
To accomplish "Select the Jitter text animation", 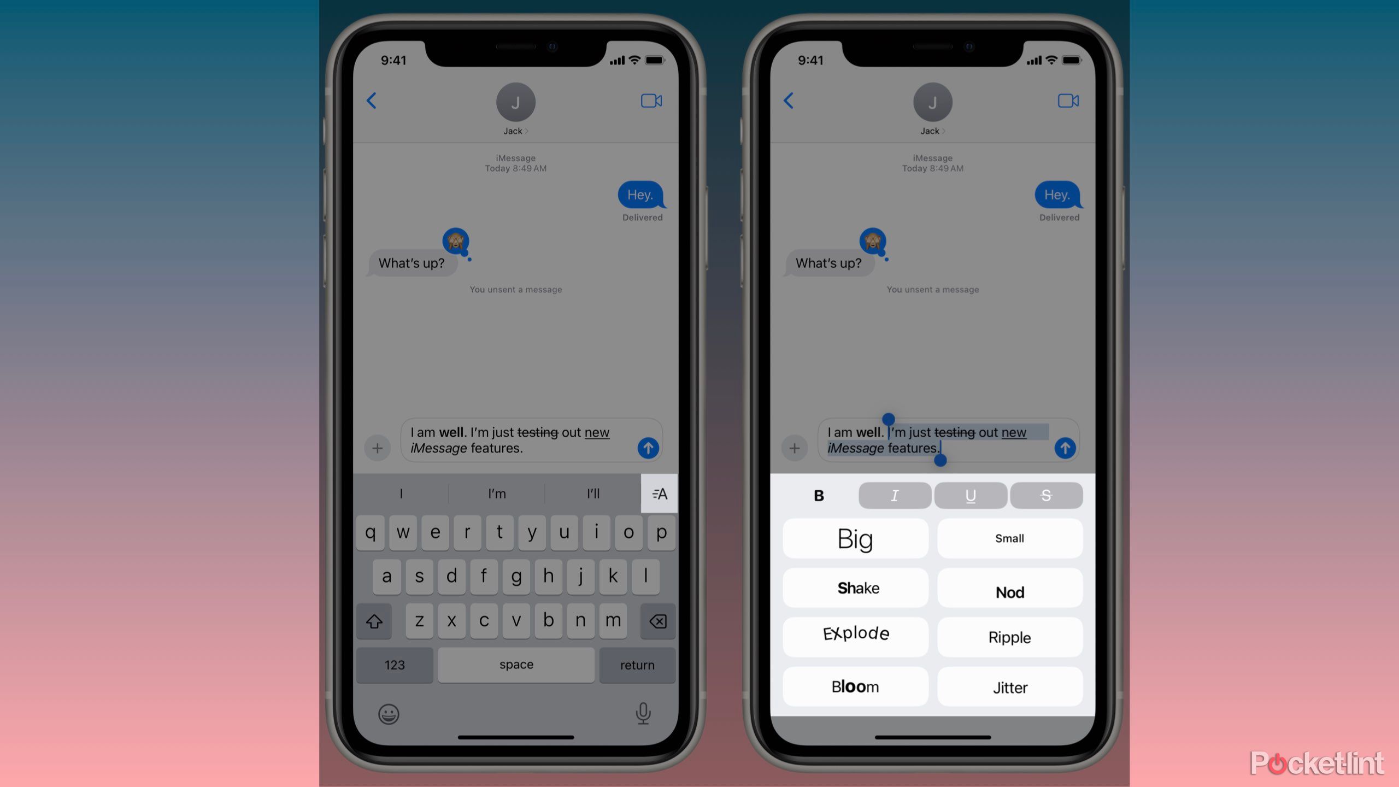I will (x=1010, y=686).
